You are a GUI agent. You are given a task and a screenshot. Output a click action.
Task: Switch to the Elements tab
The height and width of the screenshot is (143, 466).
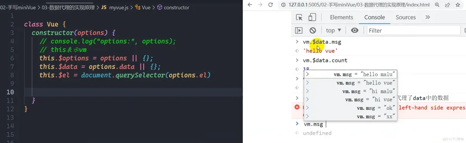coord(342,18)
